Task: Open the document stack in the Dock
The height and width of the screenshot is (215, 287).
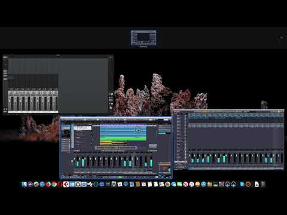Action: click(x=257, y=185)
